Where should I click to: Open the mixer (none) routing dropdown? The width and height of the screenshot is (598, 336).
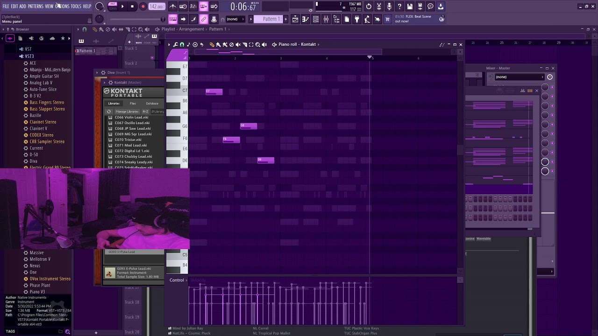(x=519, y=77)
